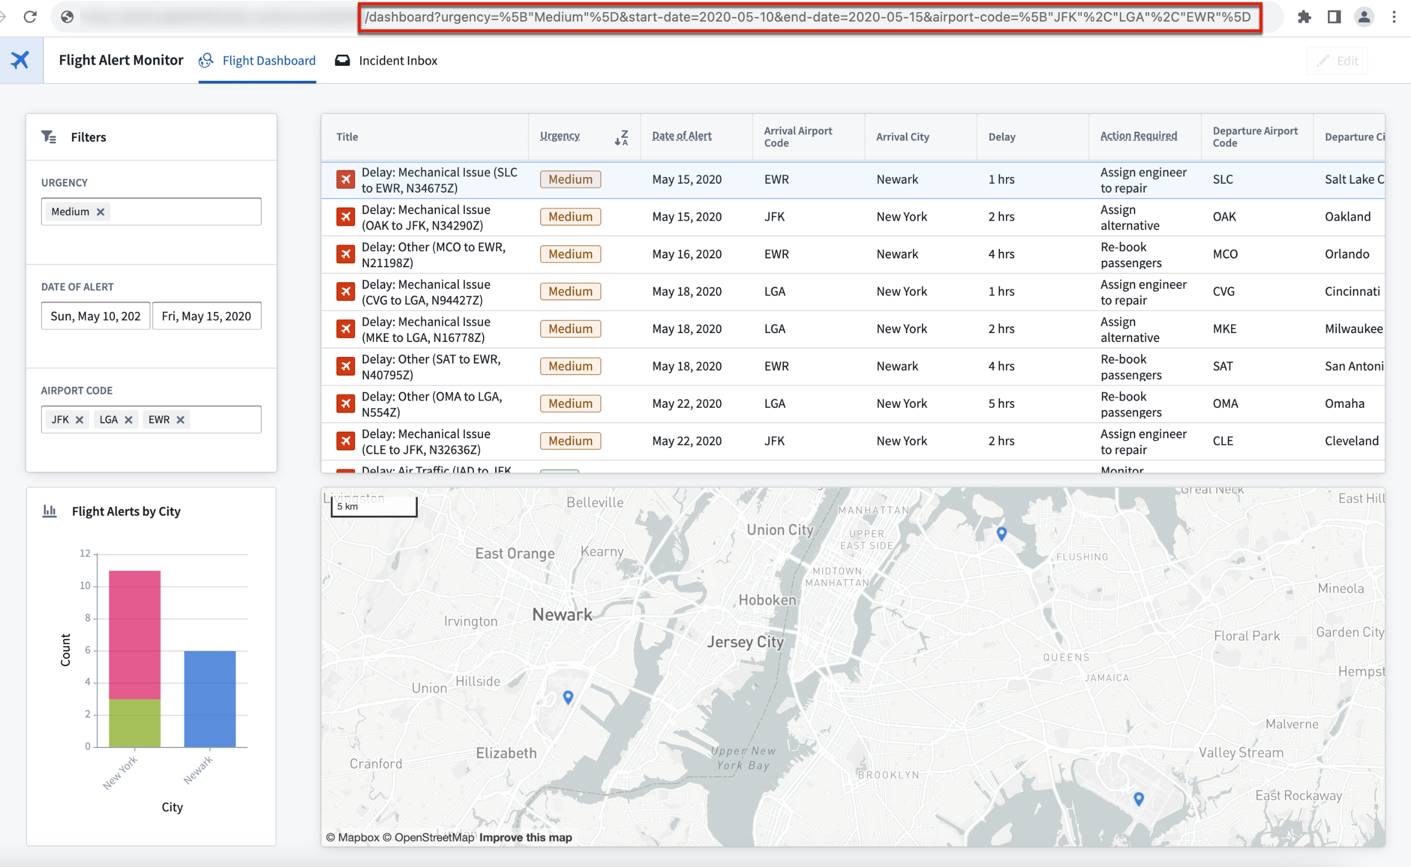The height and width of the screenshot is (867, 1411).
Task: Click the Newark airport map pin
Action: click(568, 697)
